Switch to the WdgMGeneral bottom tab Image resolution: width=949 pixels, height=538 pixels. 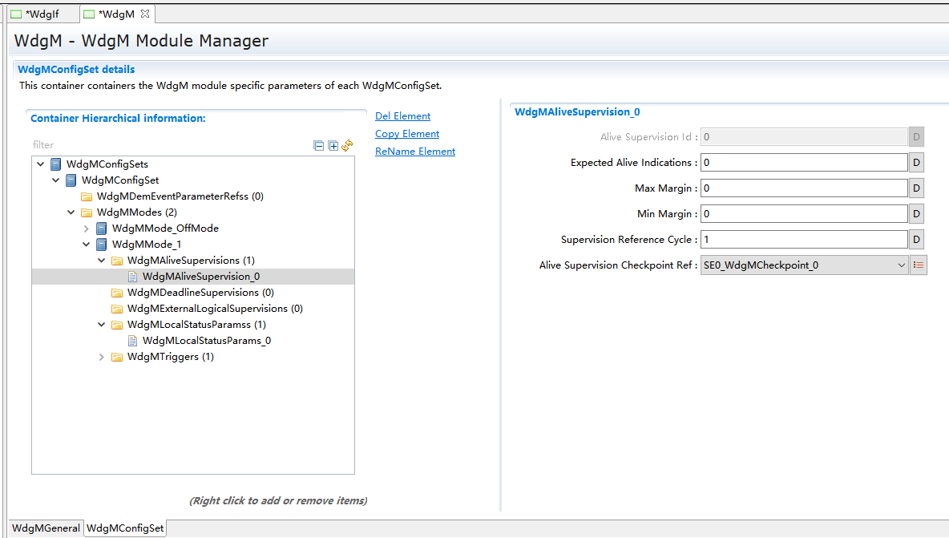[46, 528]
